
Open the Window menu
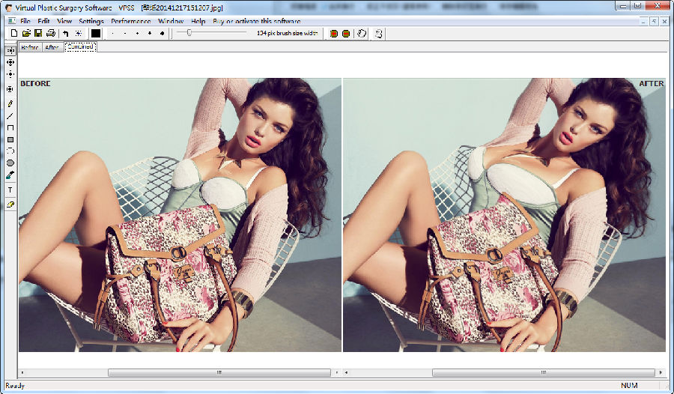point(171,21)
